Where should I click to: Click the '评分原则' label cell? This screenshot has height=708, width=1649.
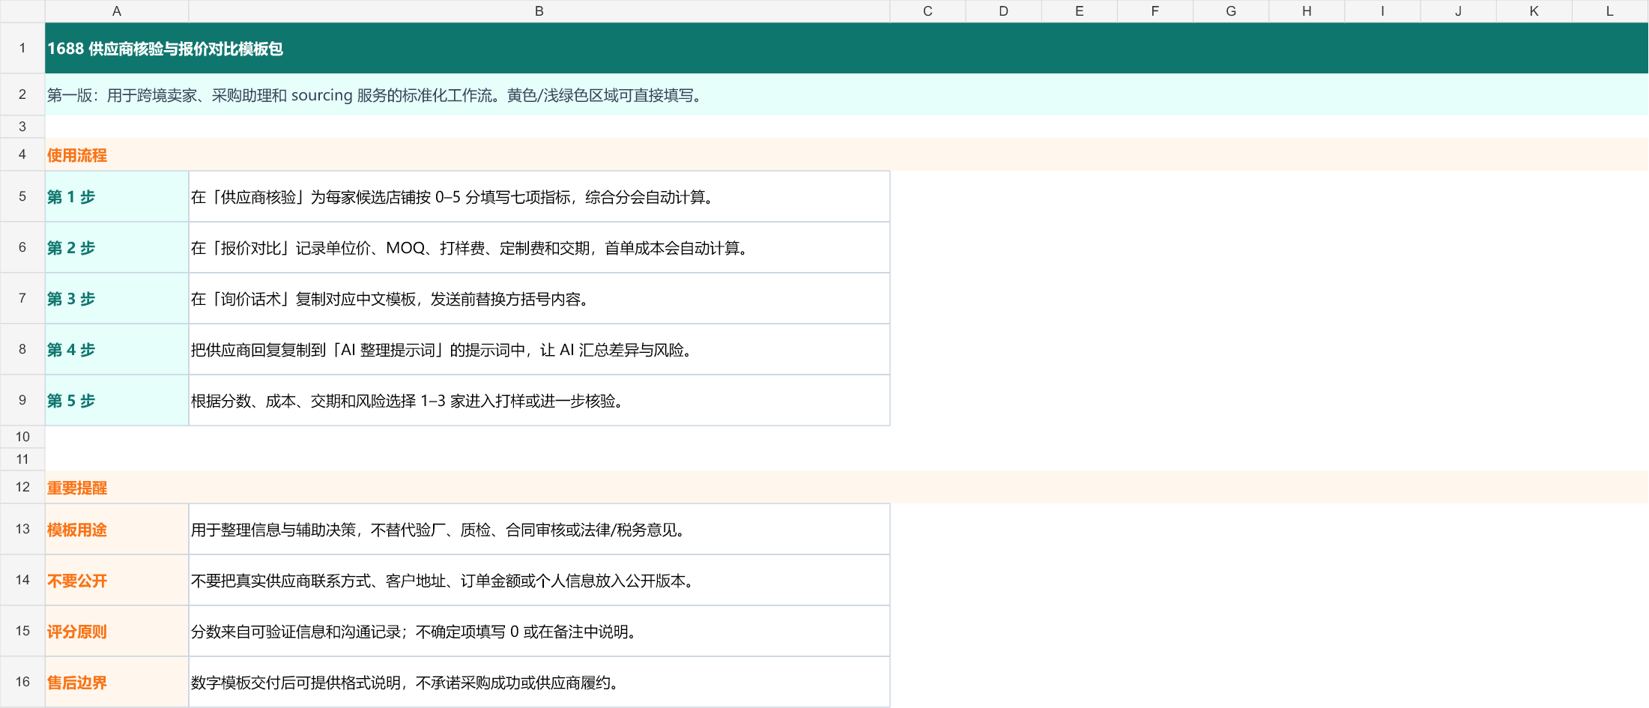[x=117, y=631]
